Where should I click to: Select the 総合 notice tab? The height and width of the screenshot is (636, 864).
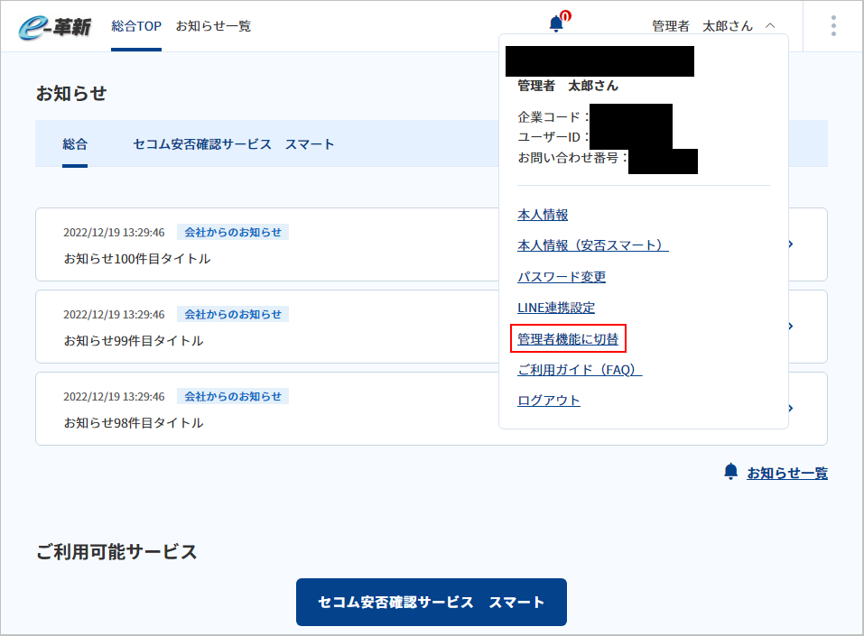75,144
